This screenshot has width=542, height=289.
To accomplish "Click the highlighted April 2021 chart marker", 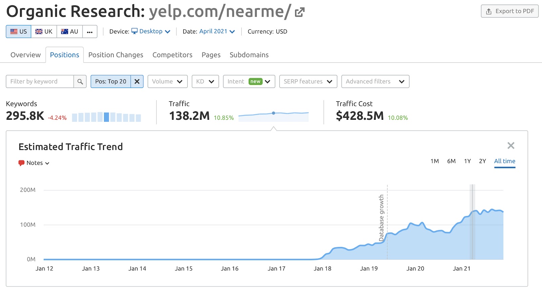I will tap(472, 222).
